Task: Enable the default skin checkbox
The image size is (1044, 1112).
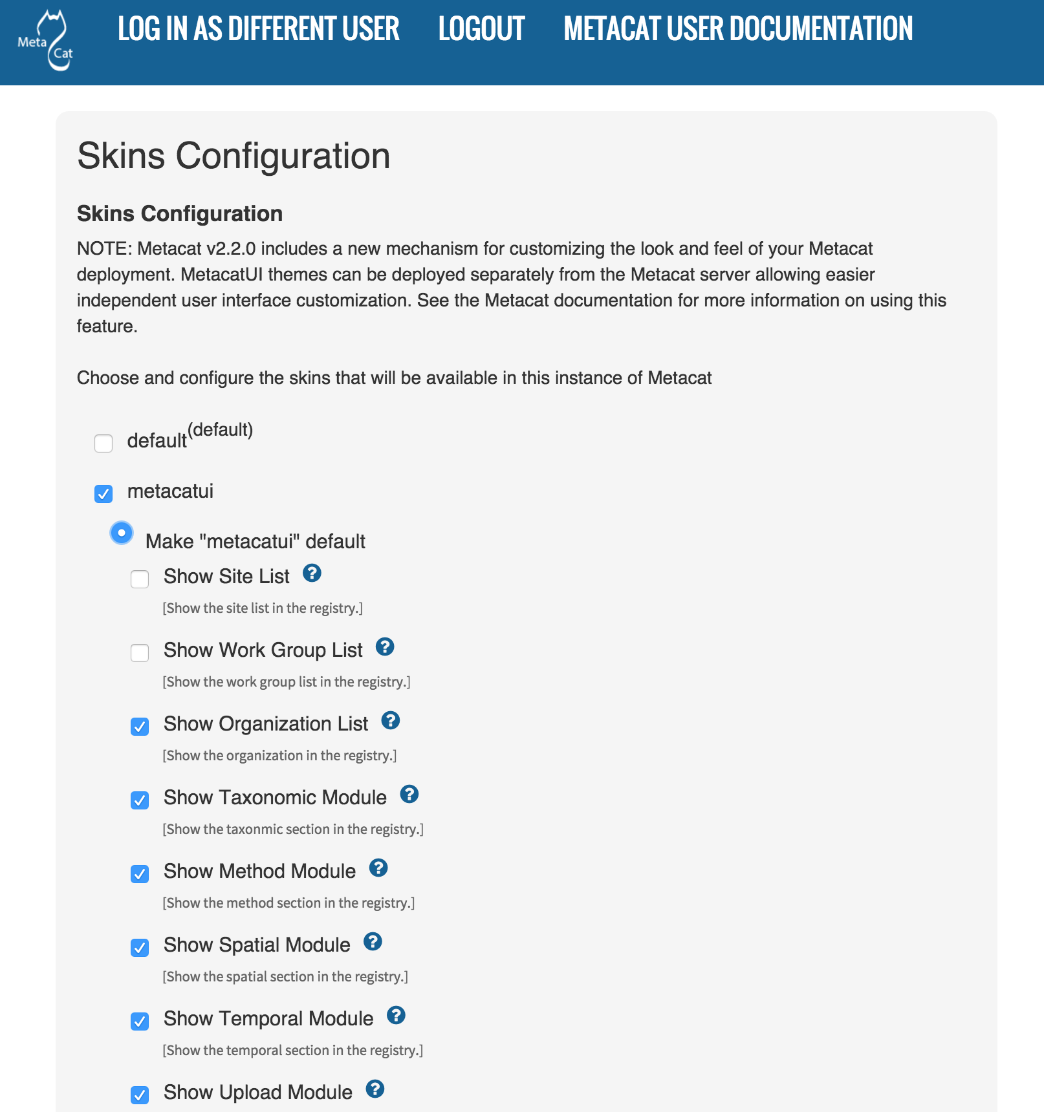Action: click(103, 444)
